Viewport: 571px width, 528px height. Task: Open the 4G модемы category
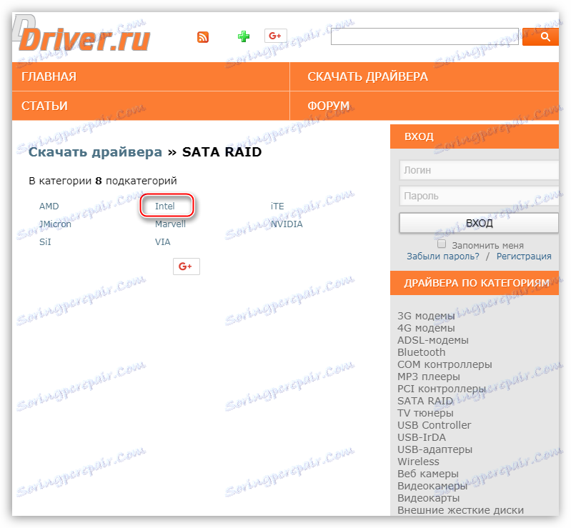(x=426, y=328)
